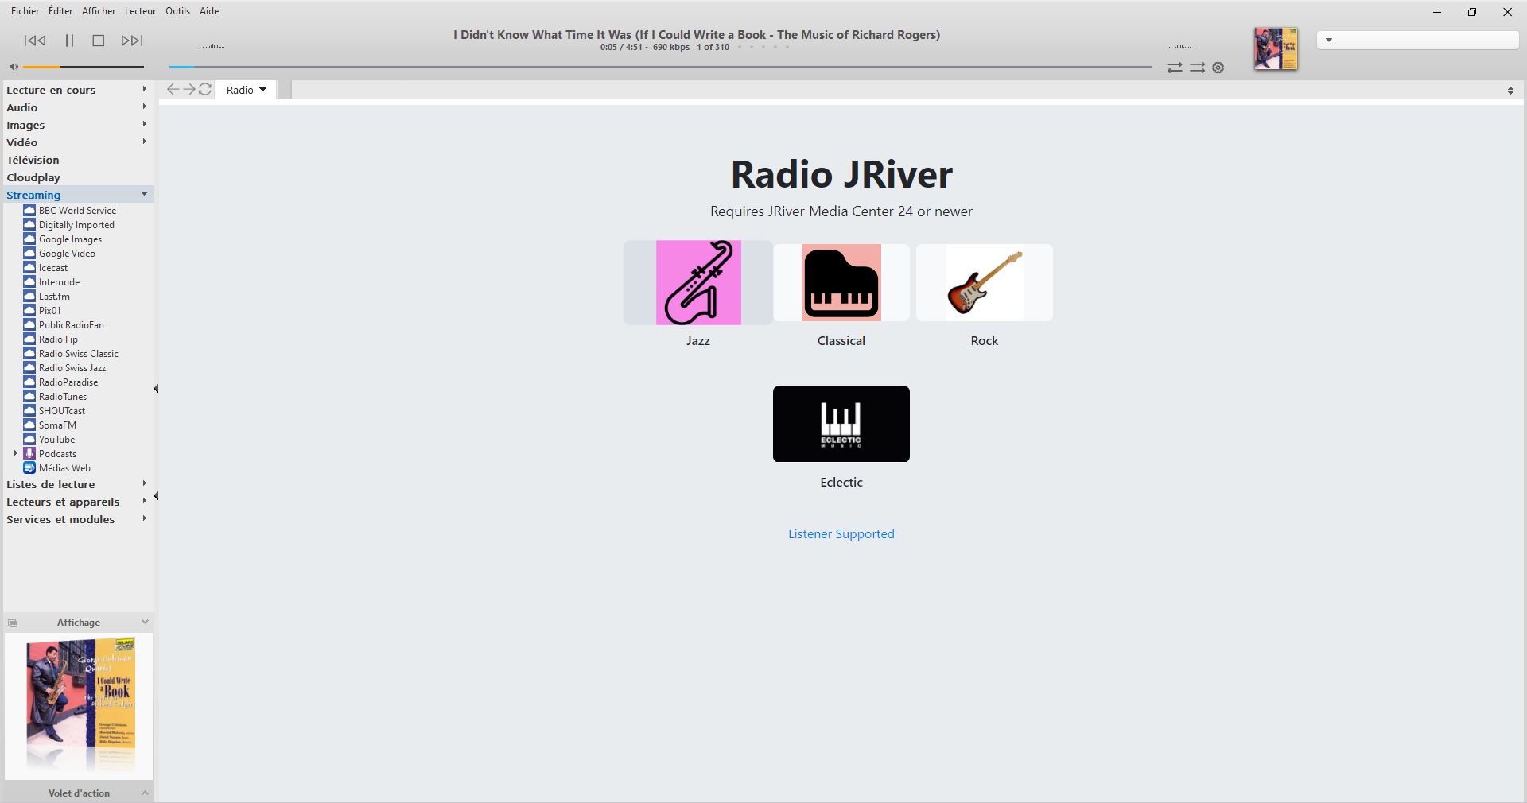
Task: Toggle repeat playback mode
Action: coord(1174,68)
